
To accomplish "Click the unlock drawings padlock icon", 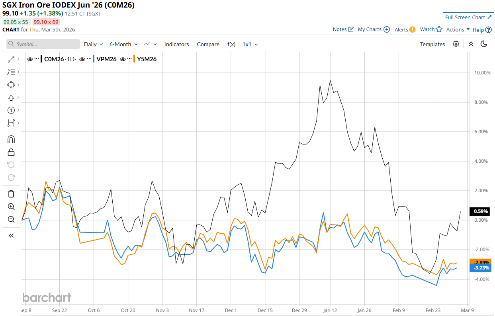I will pyautogui.click(x=11, y=152).
